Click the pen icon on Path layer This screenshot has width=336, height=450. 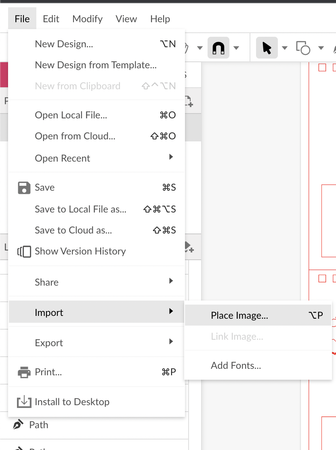pos(18,425)
